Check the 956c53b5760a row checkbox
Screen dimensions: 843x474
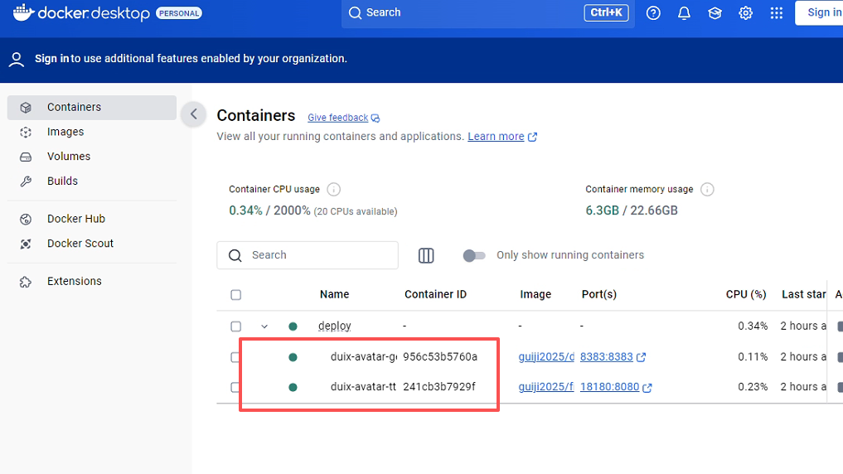[x=235, y=357]
